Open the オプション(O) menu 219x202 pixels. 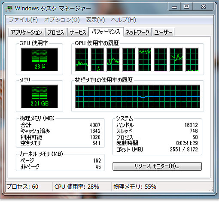(62, 20)
